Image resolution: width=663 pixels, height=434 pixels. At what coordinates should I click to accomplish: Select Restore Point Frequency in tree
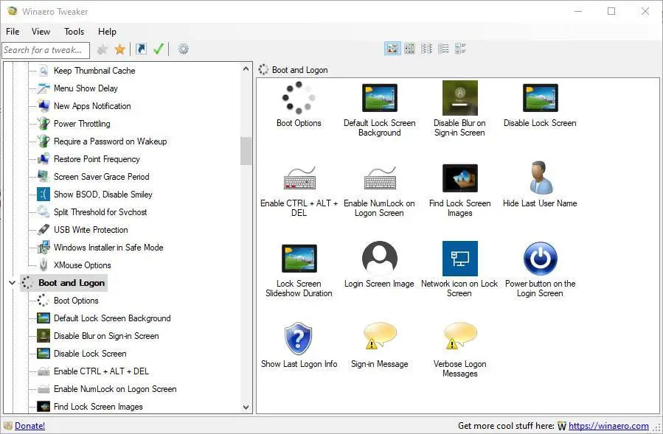97,159
